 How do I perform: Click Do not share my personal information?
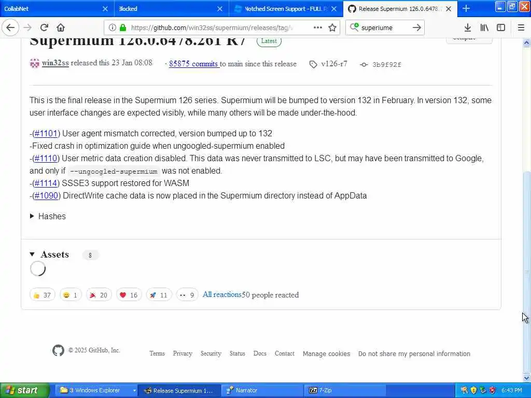click(414, 353)
